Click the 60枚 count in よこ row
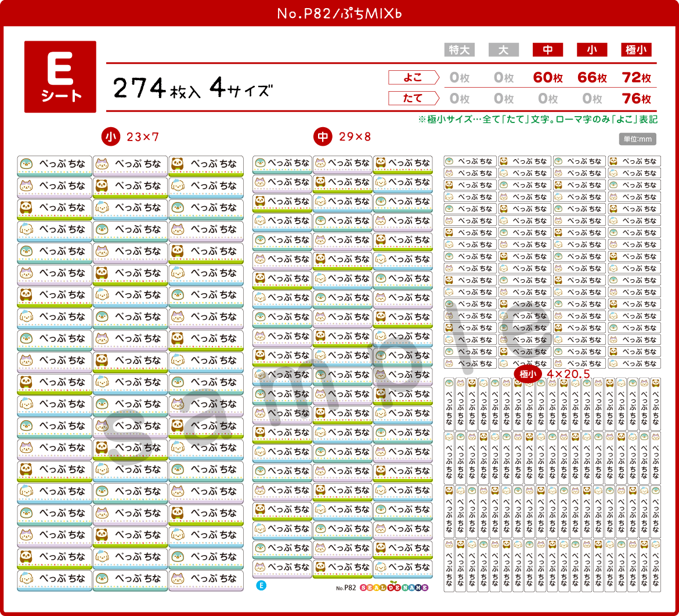The width and height of the screenshot is (679, 616). click(x=548, y=78)
